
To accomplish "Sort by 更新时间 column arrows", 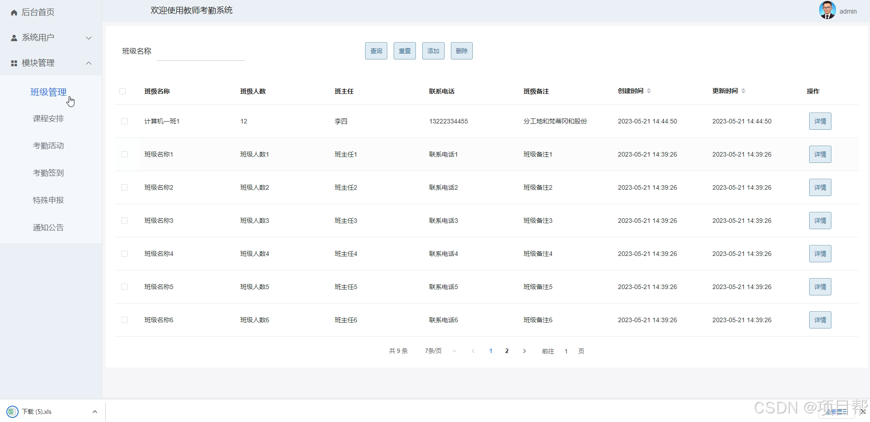I will click(x=743, y=91).
